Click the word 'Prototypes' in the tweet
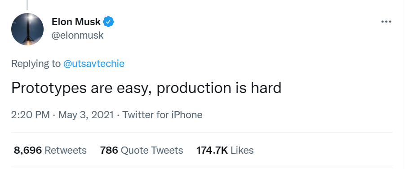Image resolution: width=405 pixels, height=169 pixels. [49, 89]
